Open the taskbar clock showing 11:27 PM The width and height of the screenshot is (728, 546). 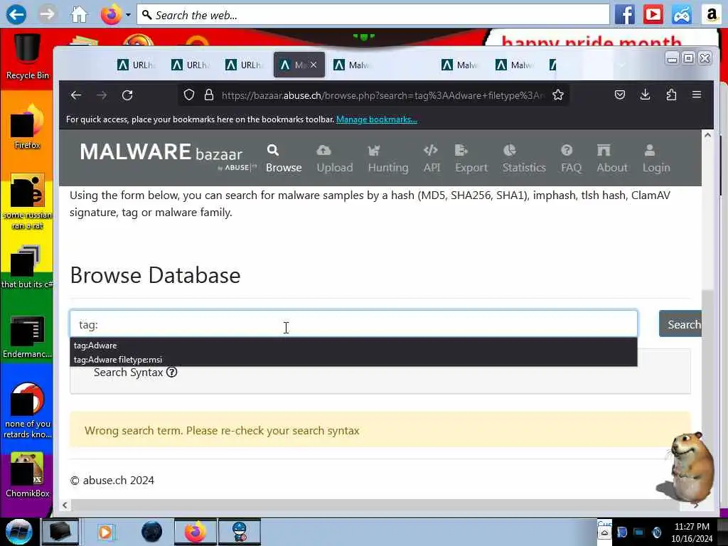(x=692, y=532)
